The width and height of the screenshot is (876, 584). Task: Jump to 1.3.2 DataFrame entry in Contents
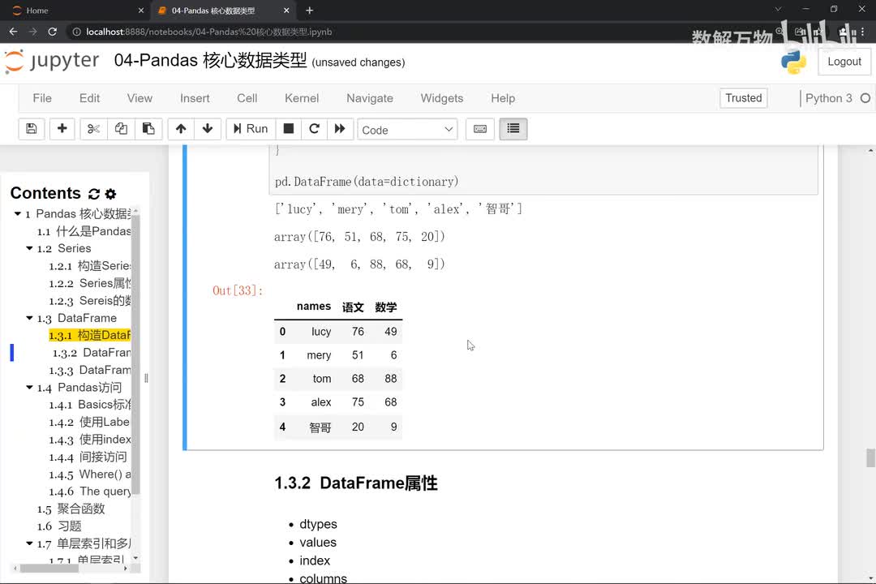click(92, 353)
